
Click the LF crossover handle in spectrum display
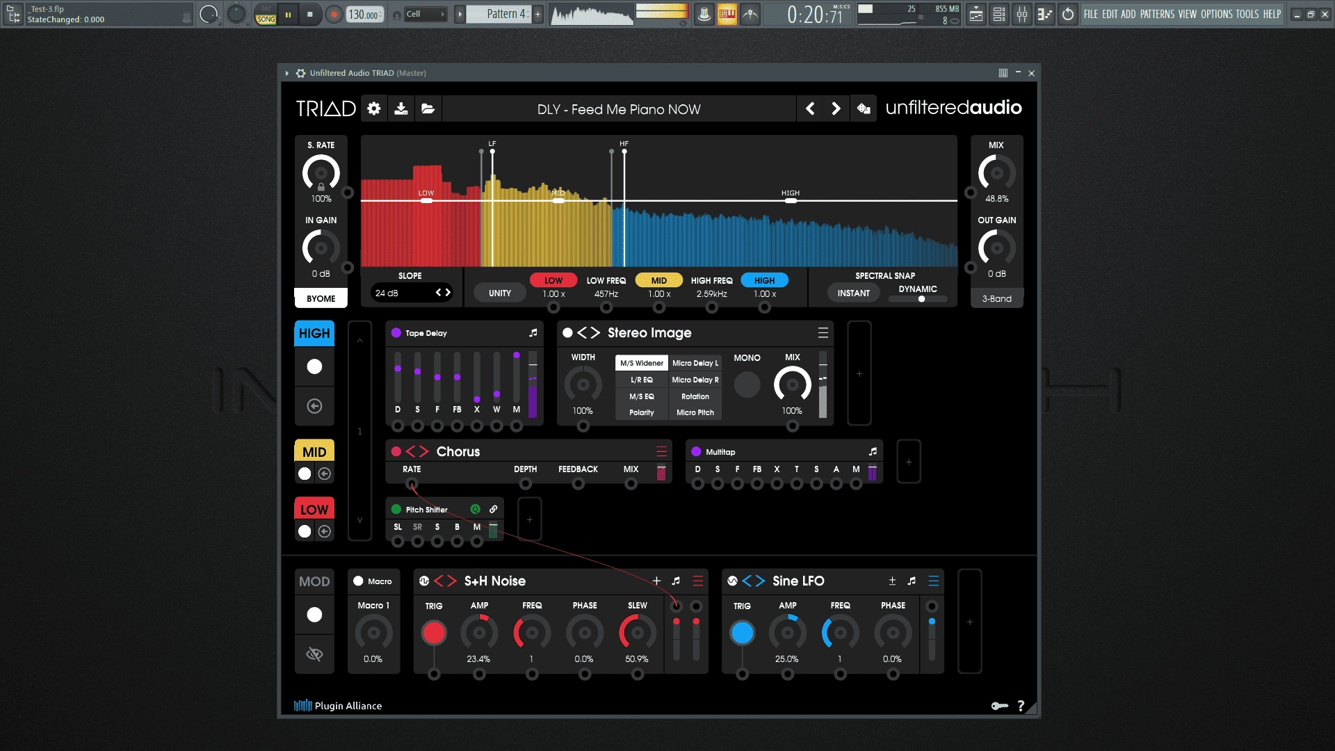[x=492, y=152]
